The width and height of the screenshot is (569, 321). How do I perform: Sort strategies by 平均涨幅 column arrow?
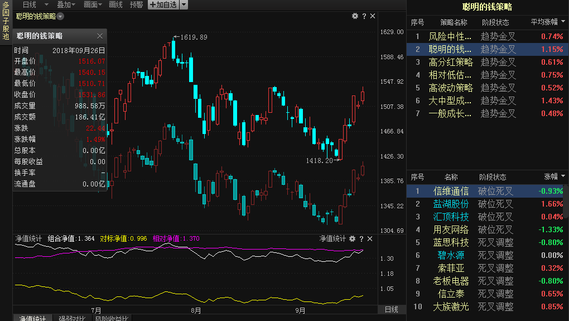tap(563, 22)
